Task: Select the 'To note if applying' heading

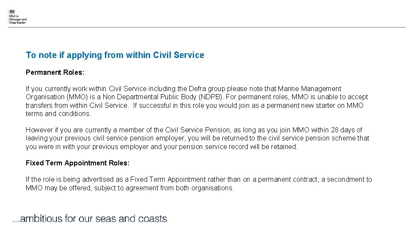Action: pos(115,55)
